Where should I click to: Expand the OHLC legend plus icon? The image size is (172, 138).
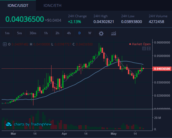(x=5, y=44)
